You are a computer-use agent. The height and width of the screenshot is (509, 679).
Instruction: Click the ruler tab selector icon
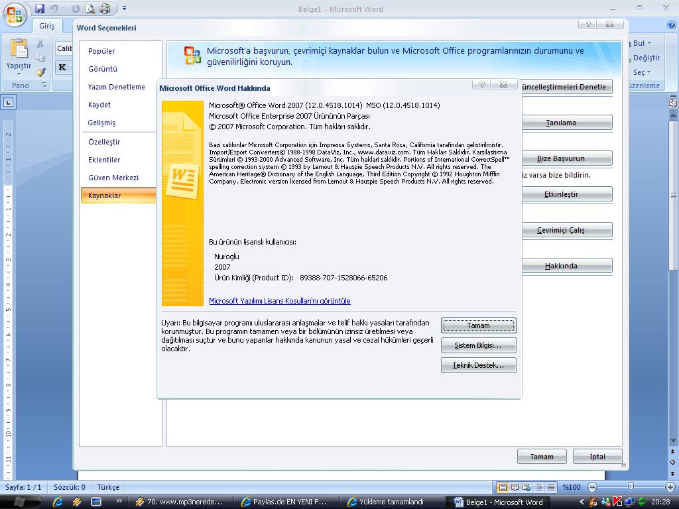[x=8, y=102]
